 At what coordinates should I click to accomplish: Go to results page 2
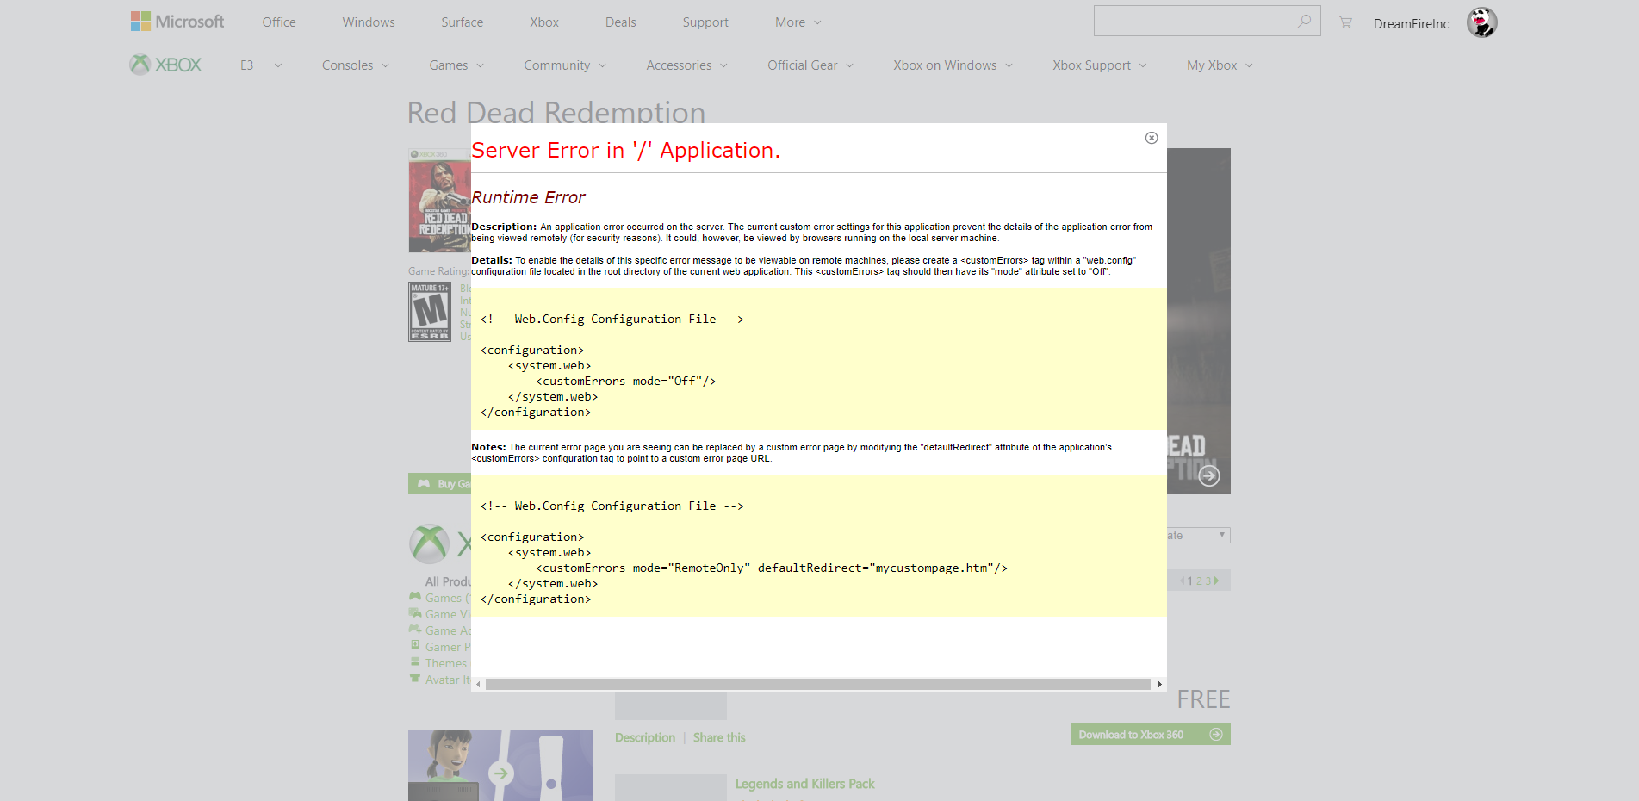click(1199, 581)
